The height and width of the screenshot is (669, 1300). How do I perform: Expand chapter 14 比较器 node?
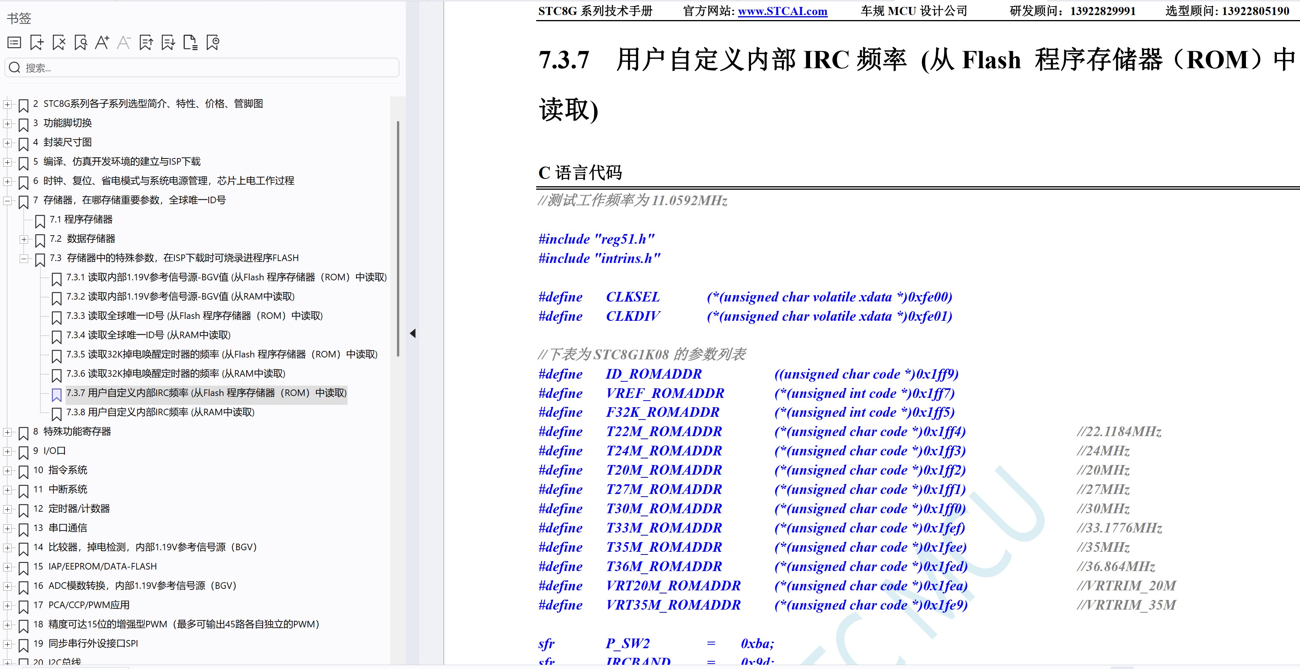(7, 548)
